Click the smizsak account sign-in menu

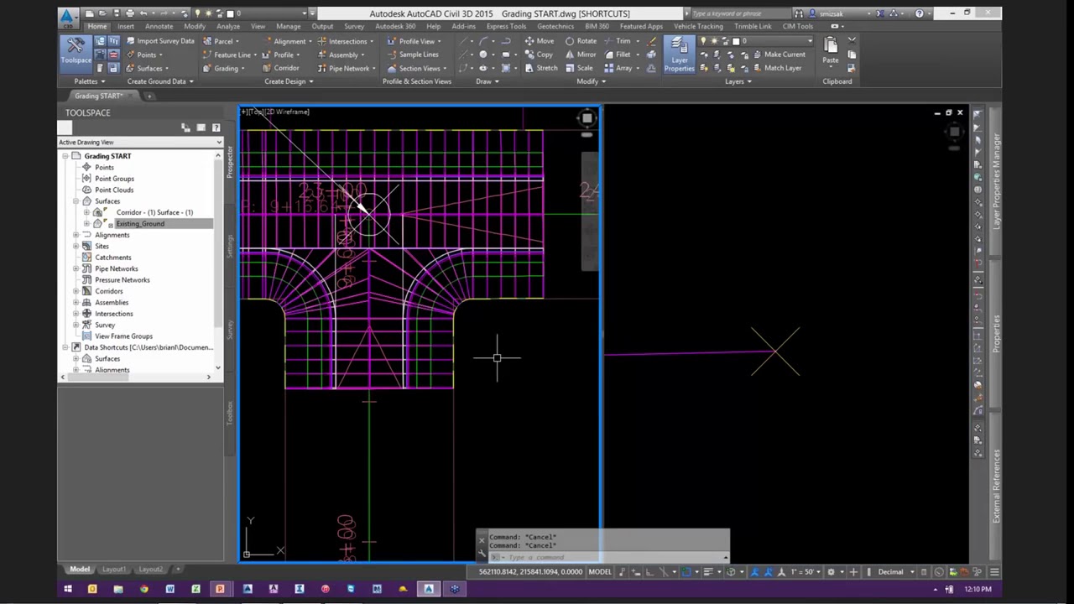coord(837,13)
